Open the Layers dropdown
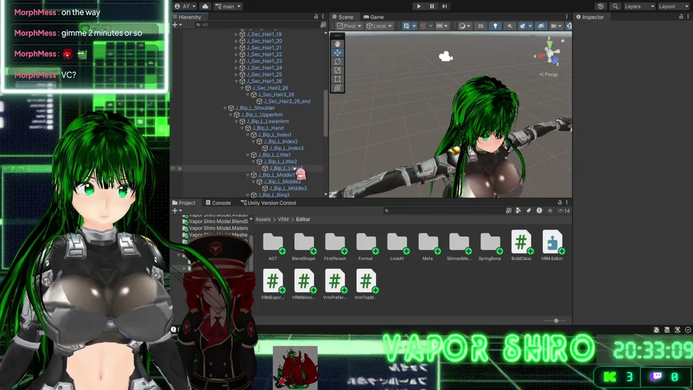The height and width of the screenshot is (390, 693). click(x=639, y=6)
